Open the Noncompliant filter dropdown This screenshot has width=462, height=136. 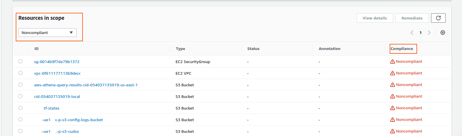tap(47, 33)
